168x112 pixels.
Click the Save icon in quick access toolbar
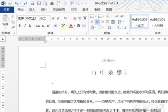(x=32, y=3)
